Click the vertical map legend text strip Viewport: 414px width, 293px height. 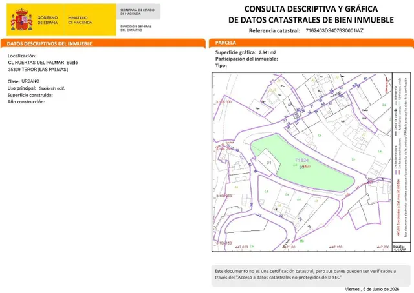401,157
